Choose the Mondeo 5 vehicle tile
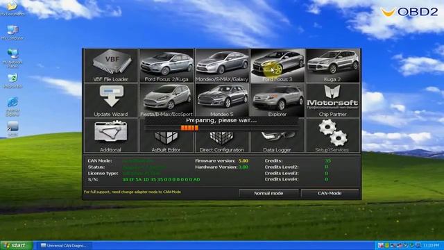The image size is (444, 250). tap(222, 101)
